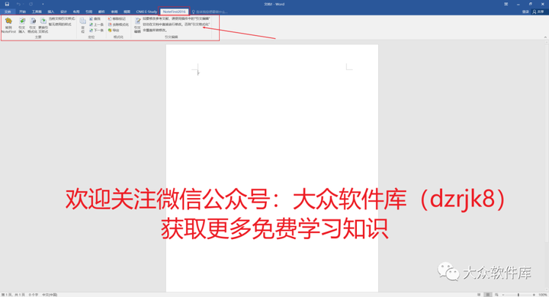This screenshot has height=297, width=549.
Task: Click the Tell me search box
Action: pos(210,12)
